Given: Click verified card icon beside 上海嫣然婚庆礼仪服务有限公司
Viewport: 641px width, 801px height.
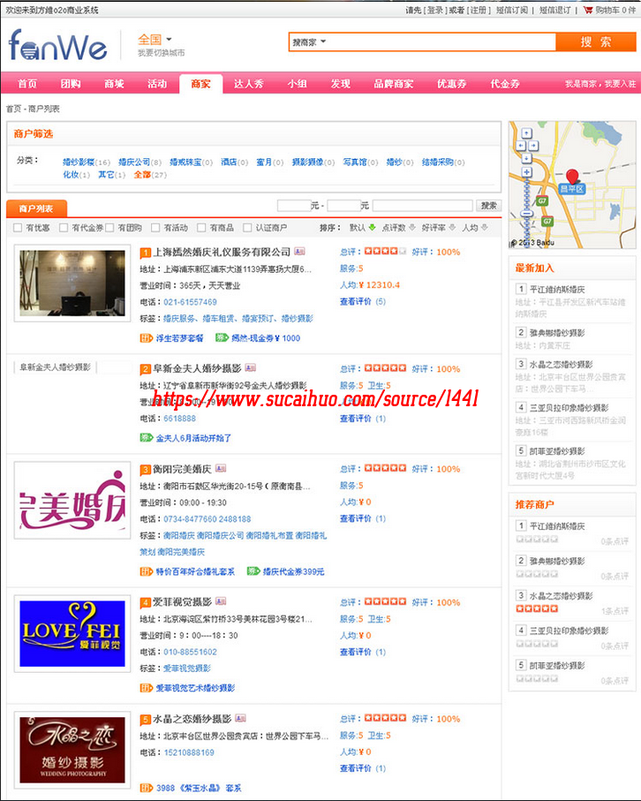Looking at the screenshot, I should click(x=300, y=252).
